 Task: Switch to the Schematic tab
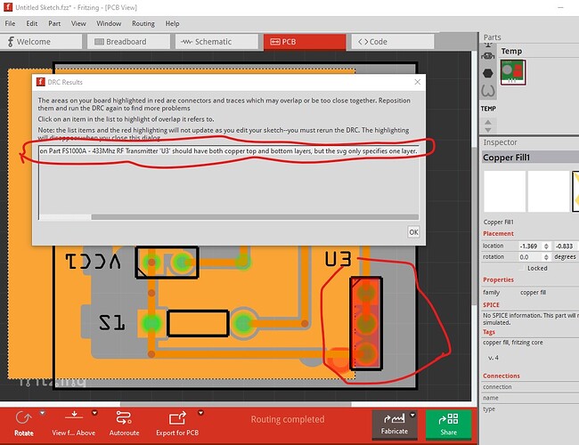[x=216, y=42]
